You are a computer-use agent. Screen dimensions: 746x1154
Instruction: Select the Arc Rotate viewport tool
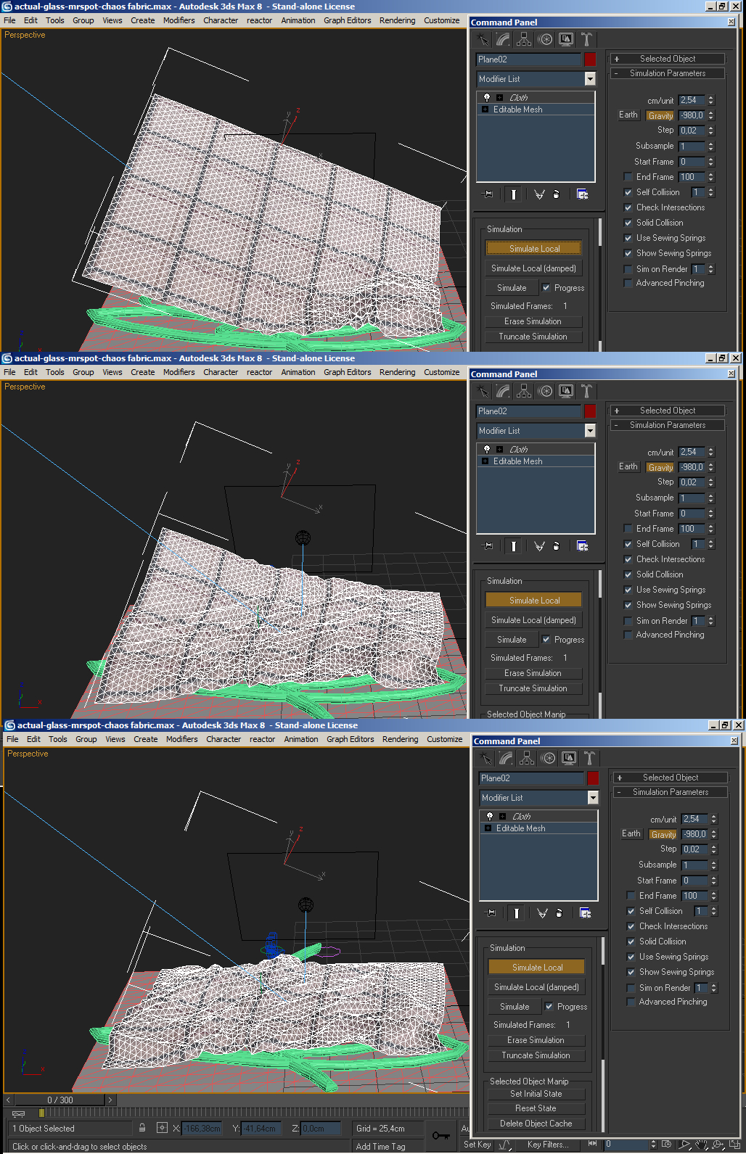point(718,1145)
